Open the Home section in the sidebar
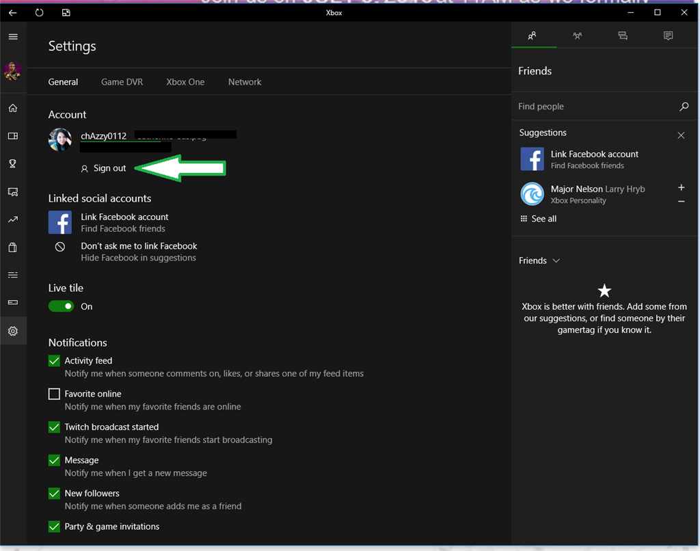 click(12, 107)
